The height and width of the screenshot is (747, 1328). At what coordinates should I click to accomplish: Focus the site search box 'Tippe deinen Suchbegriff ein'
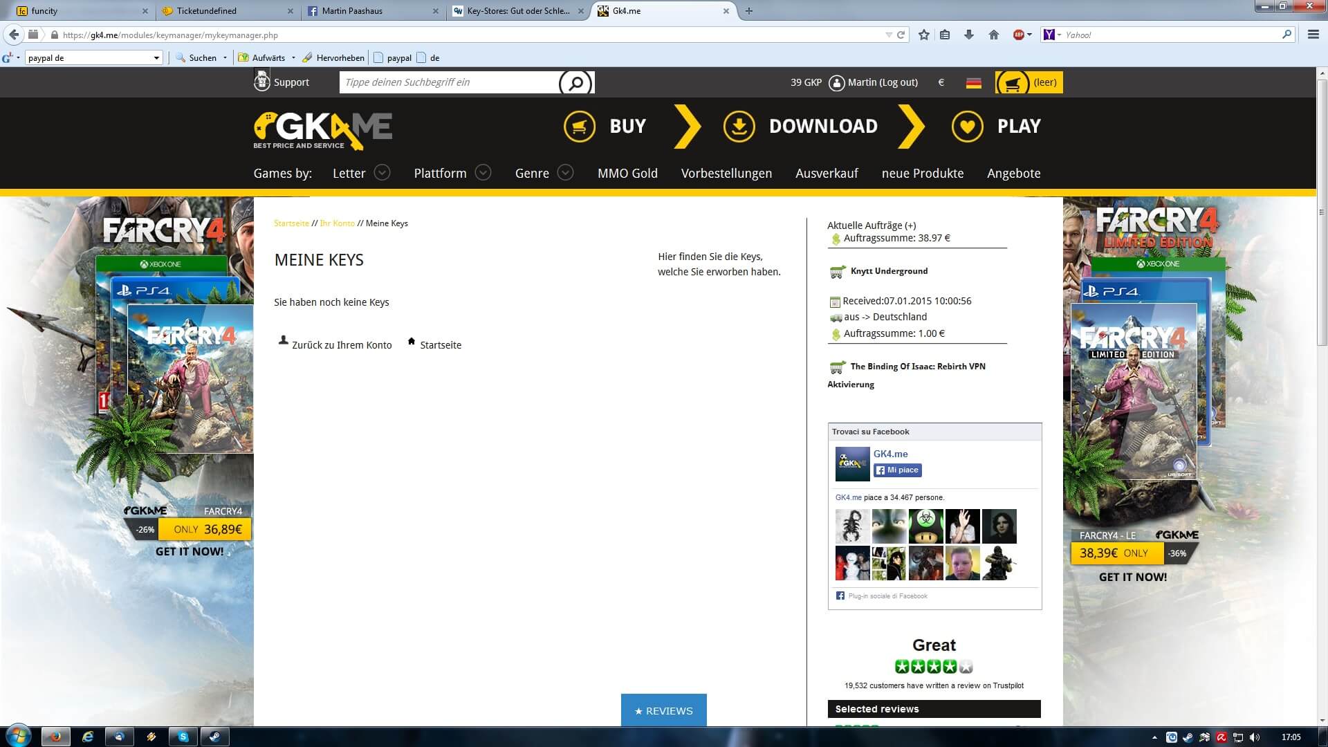tap(448, 82)
